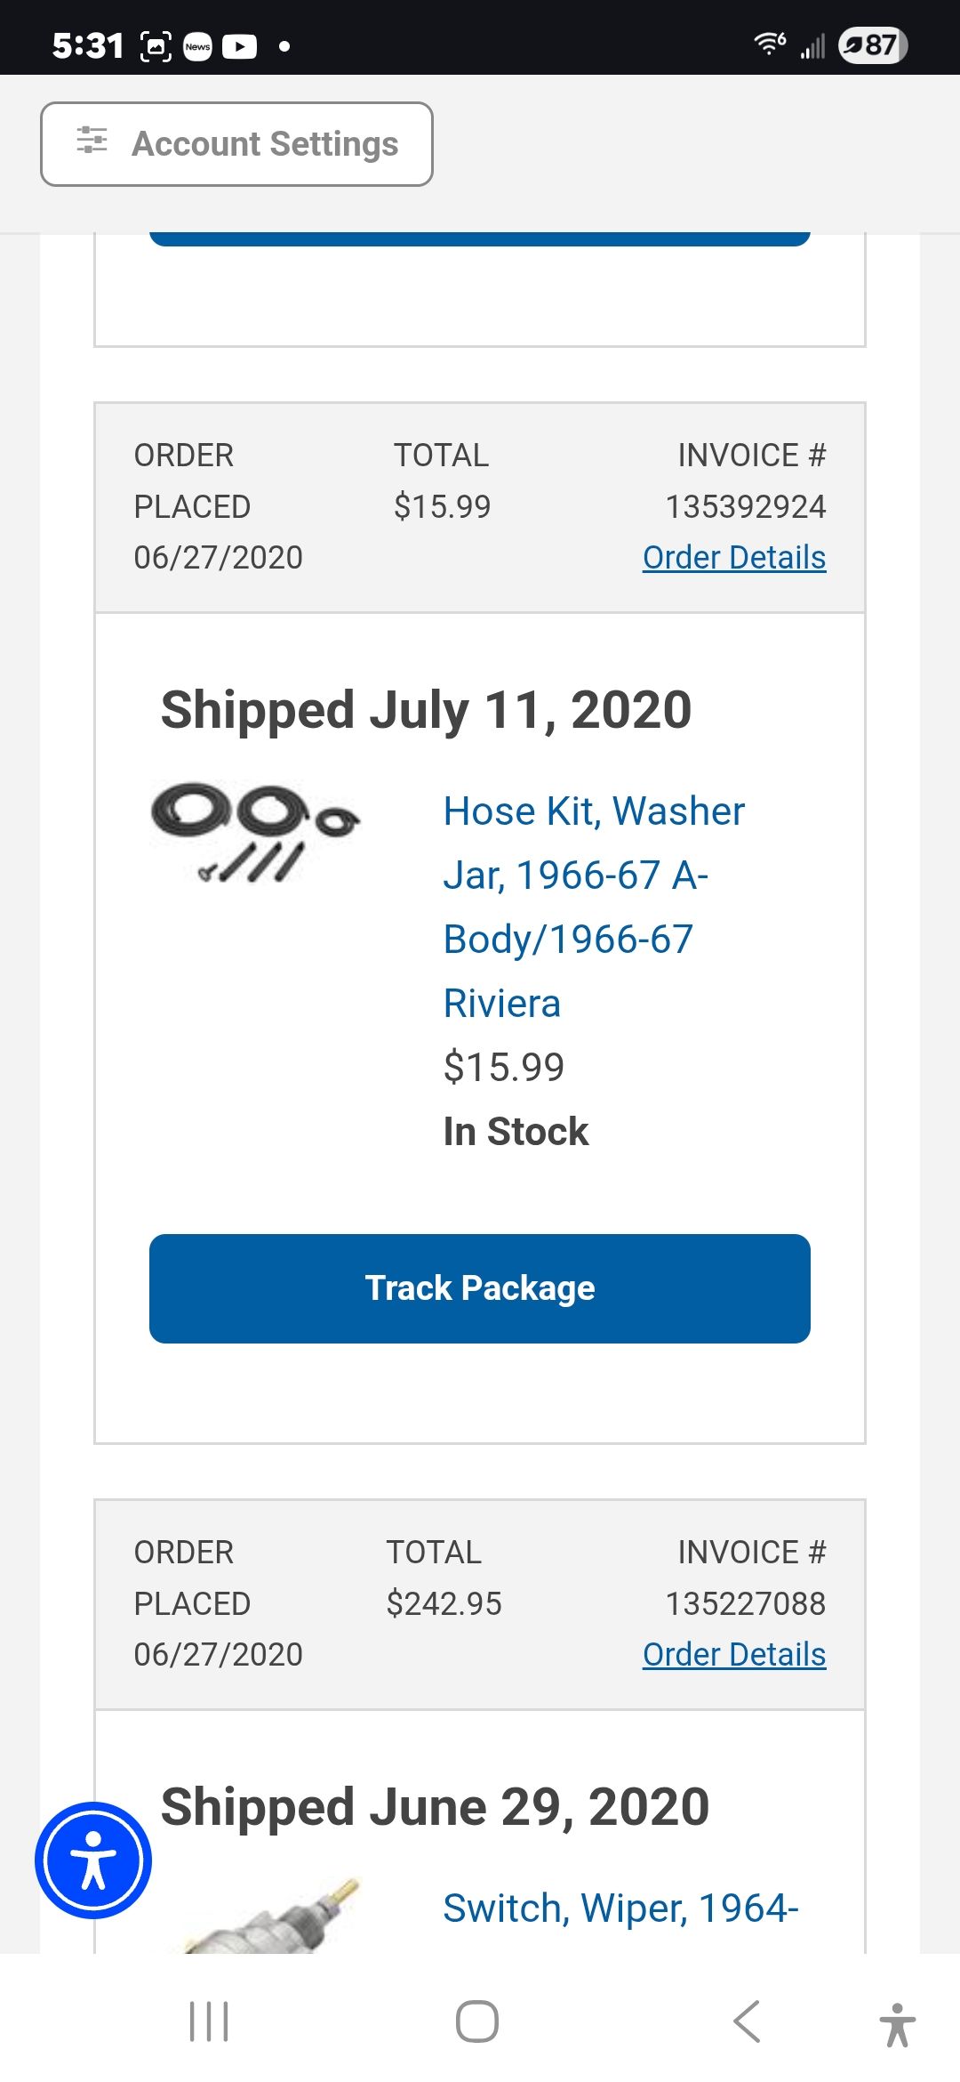Tap the screenshot notification icon in status bar

click(156, 46)
